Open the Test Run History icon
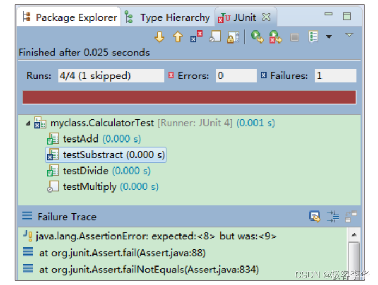Screen dimensions: 378x285 click(313, 37)
